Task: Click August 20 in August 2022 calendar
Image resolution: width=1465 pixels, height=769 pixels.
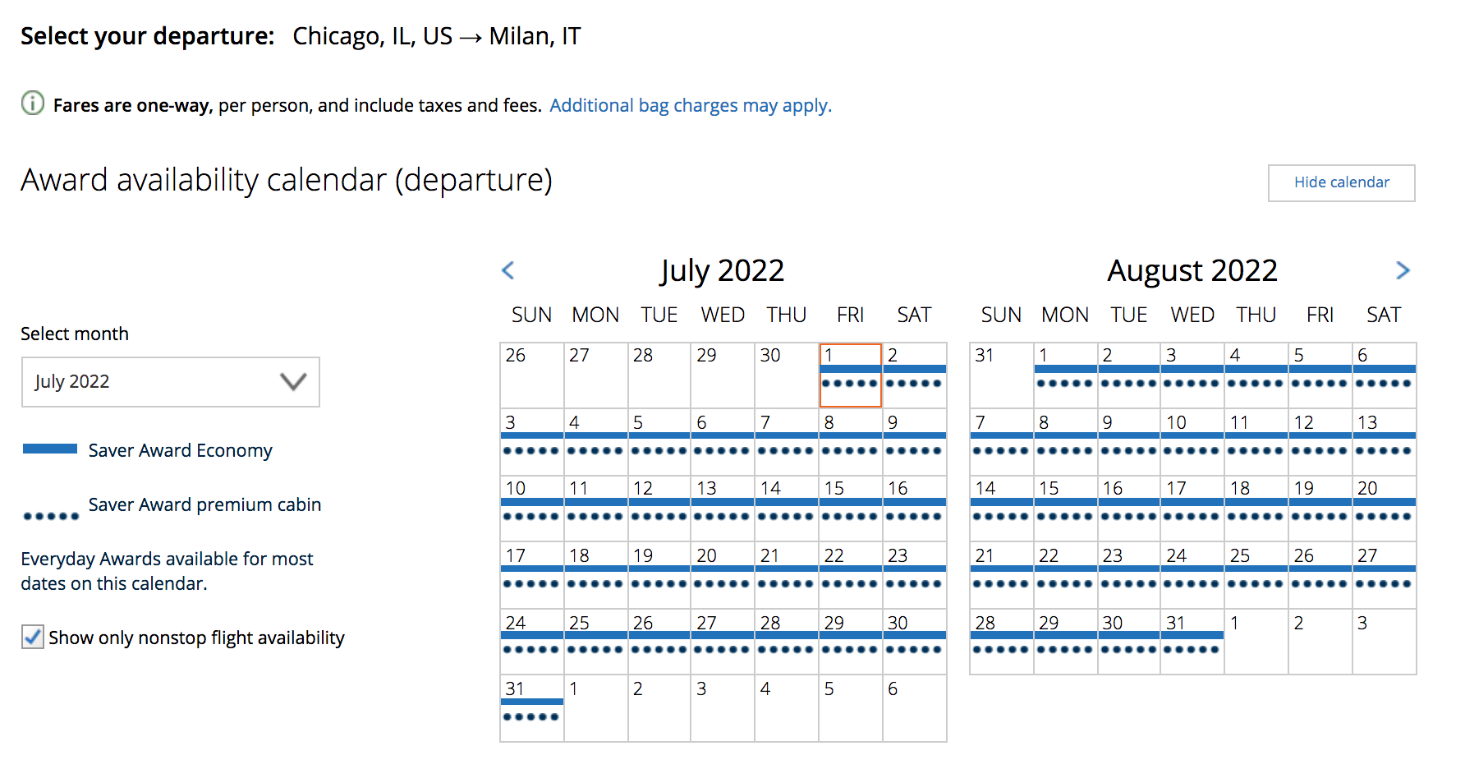Action: (1385, 508)
